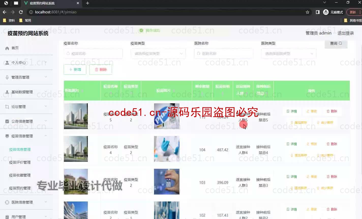This screenshot has height=219, width=362.
Task: Click the 公告信息管理 chart icon
Action: tap(7, 121)
